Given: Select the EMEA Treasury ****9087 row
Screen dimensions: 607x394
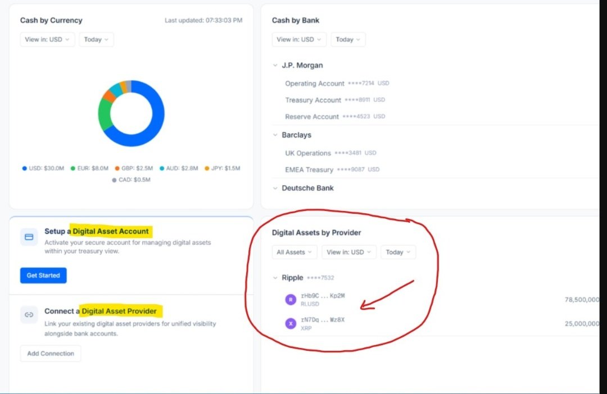Looking at the screenshot, I should [x=436, y=169].
